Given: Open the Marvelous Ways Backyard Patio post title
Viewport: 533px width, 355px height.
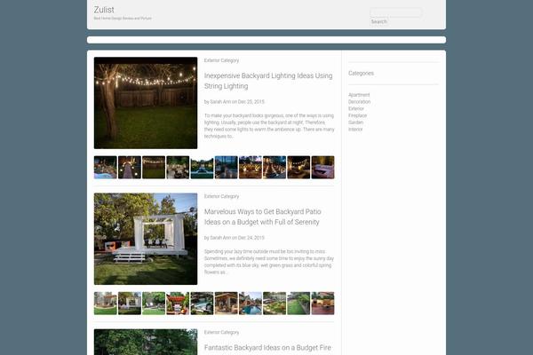Looking at the screenshot, I should click(262, 217).
